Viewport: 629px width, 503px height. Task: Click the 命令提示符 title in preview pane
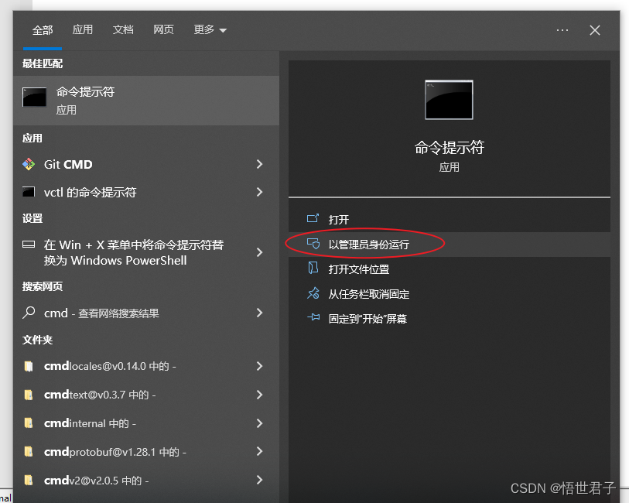450,148
